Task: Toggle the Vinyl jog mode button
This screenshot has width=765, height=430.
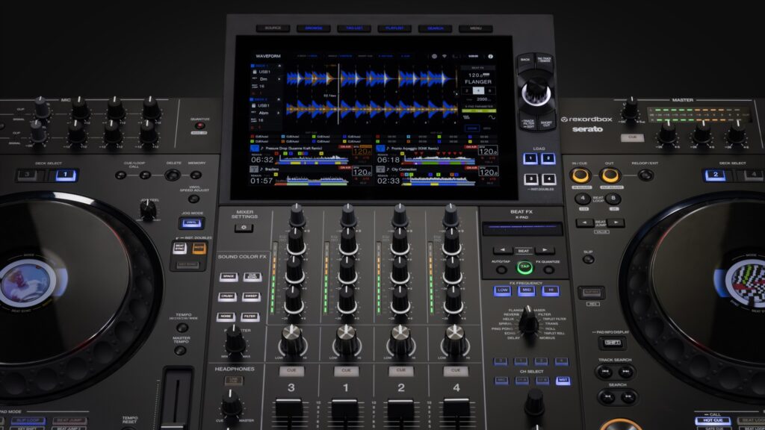Action: coord(193,222)
